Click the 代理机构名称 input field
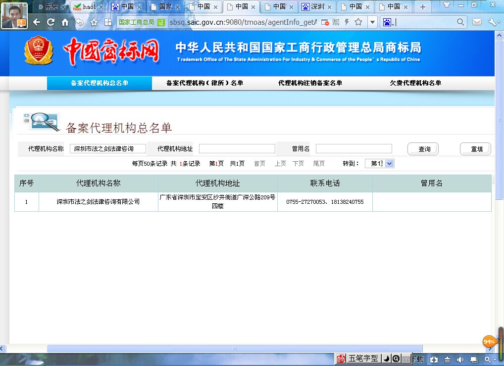Viewport: 504px width, 366px height. (x=107, y=149)
